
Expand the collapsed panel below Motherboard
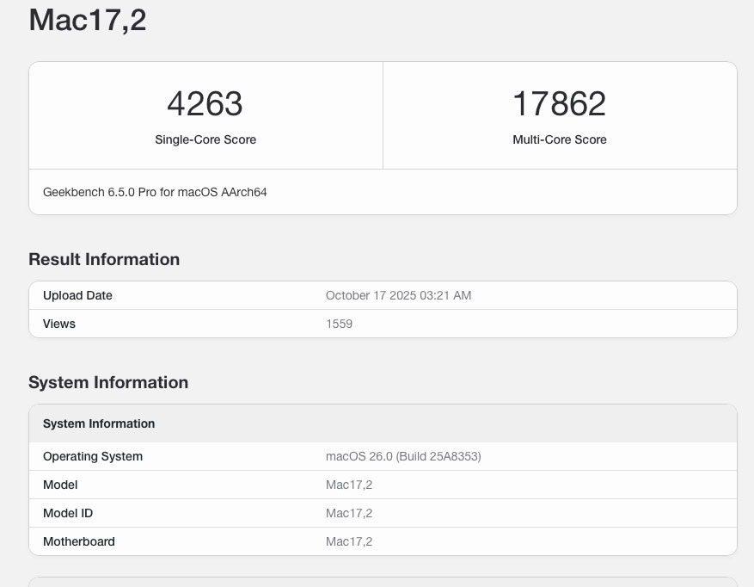[383, 583]
